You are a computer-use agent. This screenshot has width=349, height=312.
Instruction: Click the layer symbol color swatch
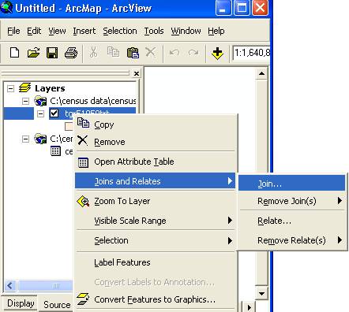(69, 126)
